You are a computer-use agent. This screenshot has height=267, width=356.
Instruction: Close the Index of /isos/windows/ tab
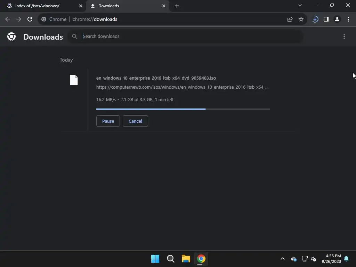pos(81,6)
